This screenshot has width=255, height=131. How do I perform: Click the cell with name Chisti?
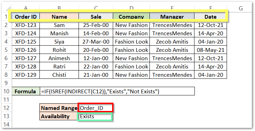59,75
